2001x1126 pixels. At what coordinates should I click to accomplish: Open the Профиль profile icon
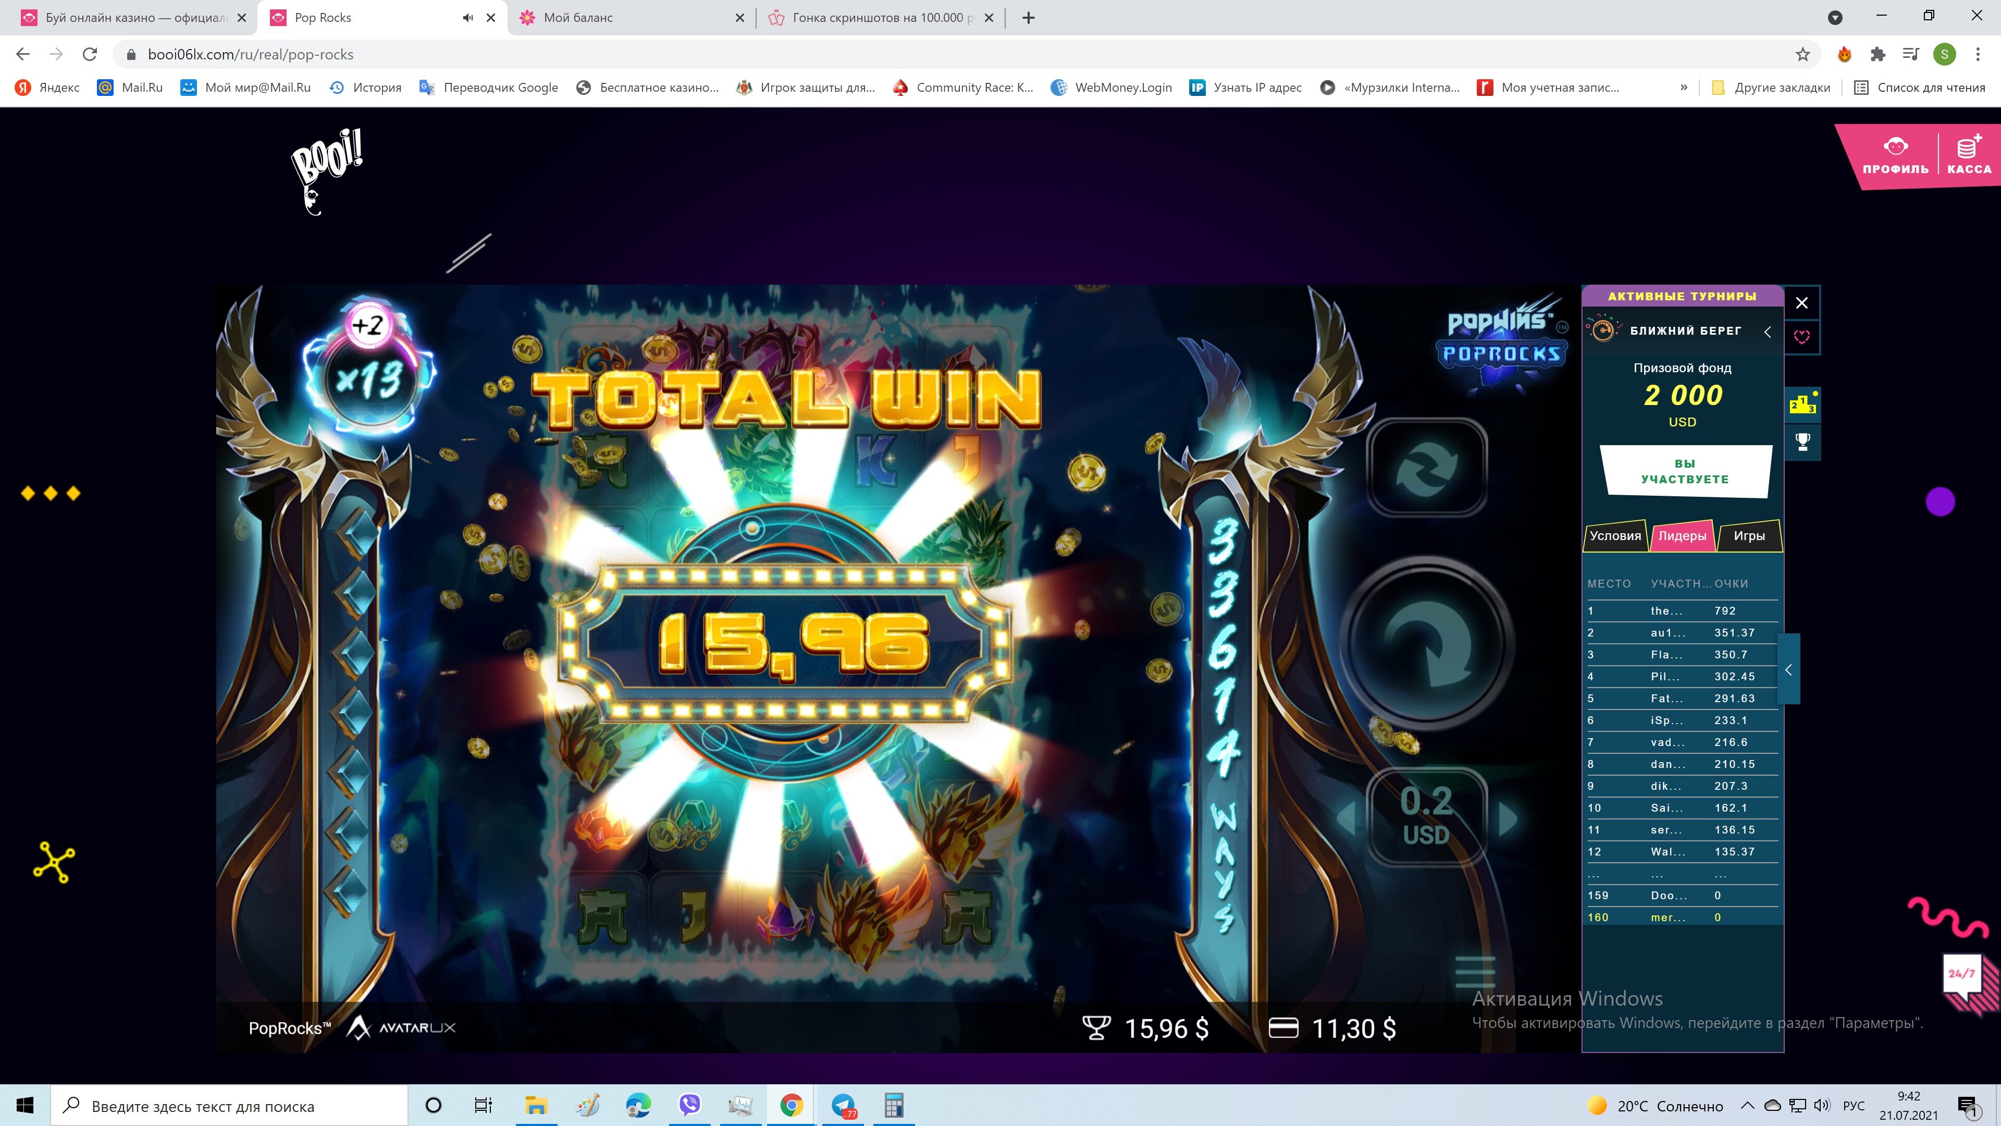point(1895,155)
